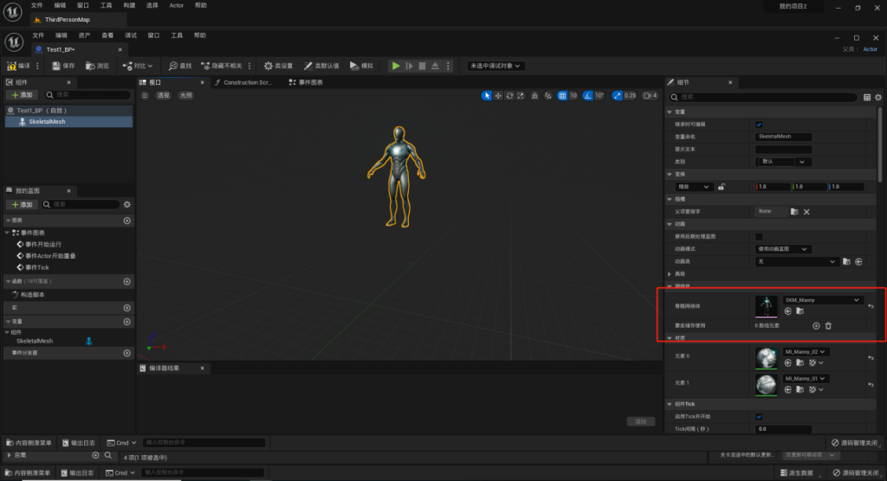The height and width of the screenshot is (481, 887).
Task: Open 类设置 (Class Settings) gear icon
Action: click(269, 66)
